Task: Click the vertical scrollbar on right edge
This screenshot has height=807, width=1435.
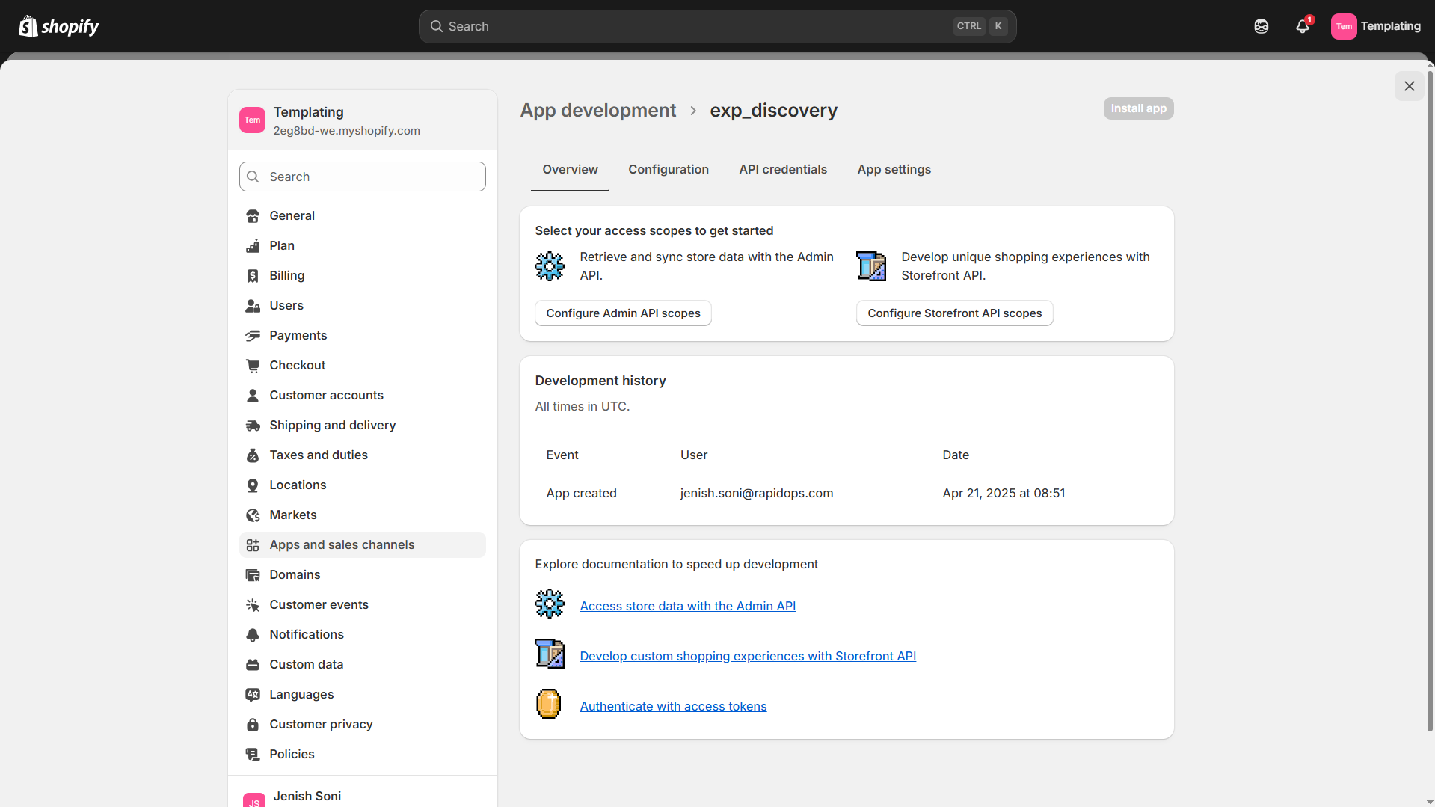Action: coord(1430,400)
